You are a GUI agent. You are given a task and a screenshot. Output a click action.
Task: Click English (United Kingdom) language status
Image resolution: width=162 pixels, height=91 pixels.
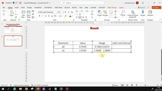tap(22, 85)
